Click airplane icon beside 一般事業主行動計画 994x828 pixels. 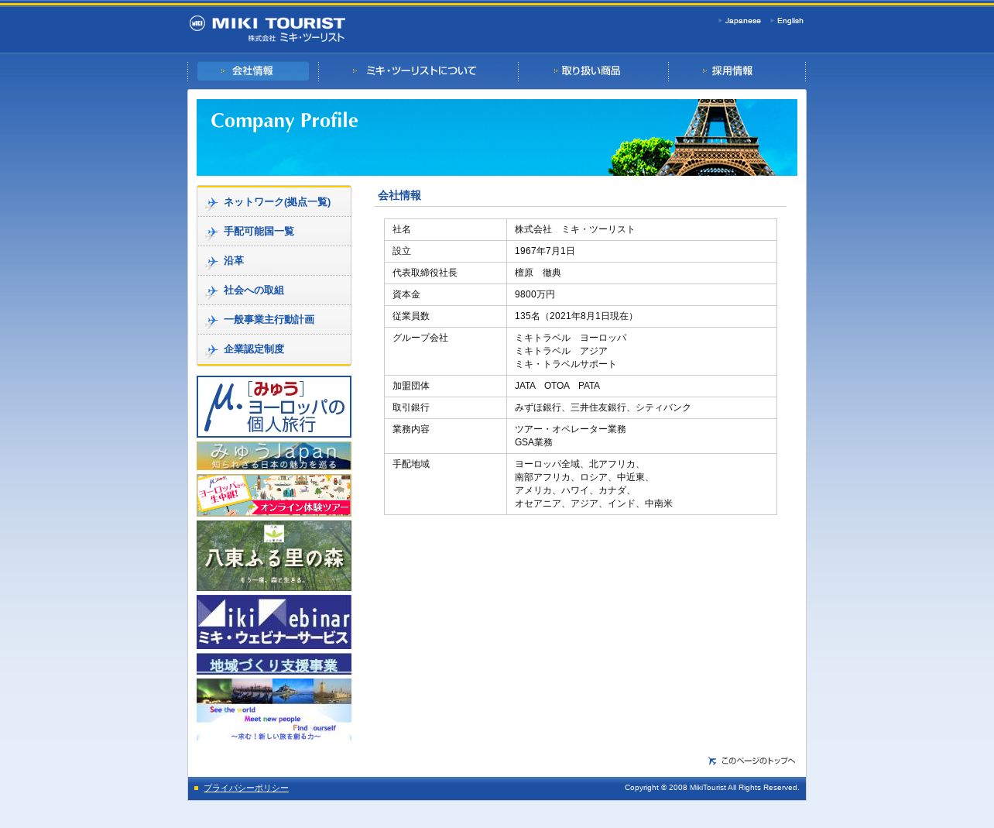211,321
